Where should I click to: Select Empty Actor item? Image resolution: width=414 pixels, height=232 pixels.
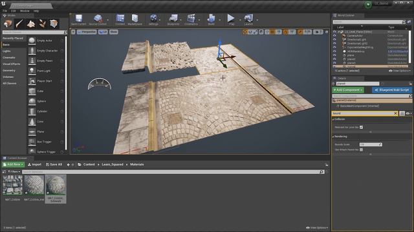click(46, 41)
